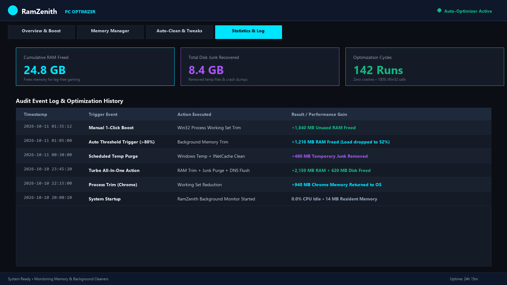The width and height of the screenshot is (507, 285).
Task: Click the Total Disk Junk Recovered 8.4 GB value
Action: 206,70
